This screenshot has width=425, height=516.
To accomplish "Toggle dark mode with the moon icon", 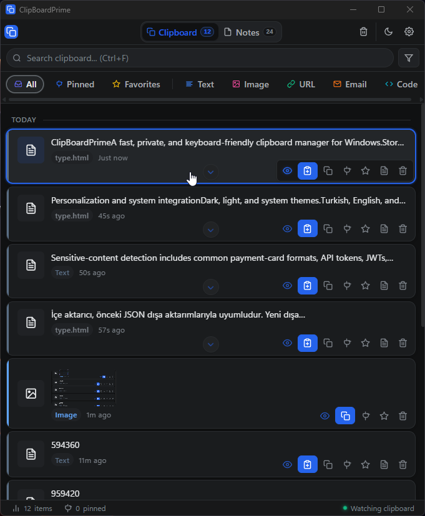I will pyautogui.click(x=388, y=32).
